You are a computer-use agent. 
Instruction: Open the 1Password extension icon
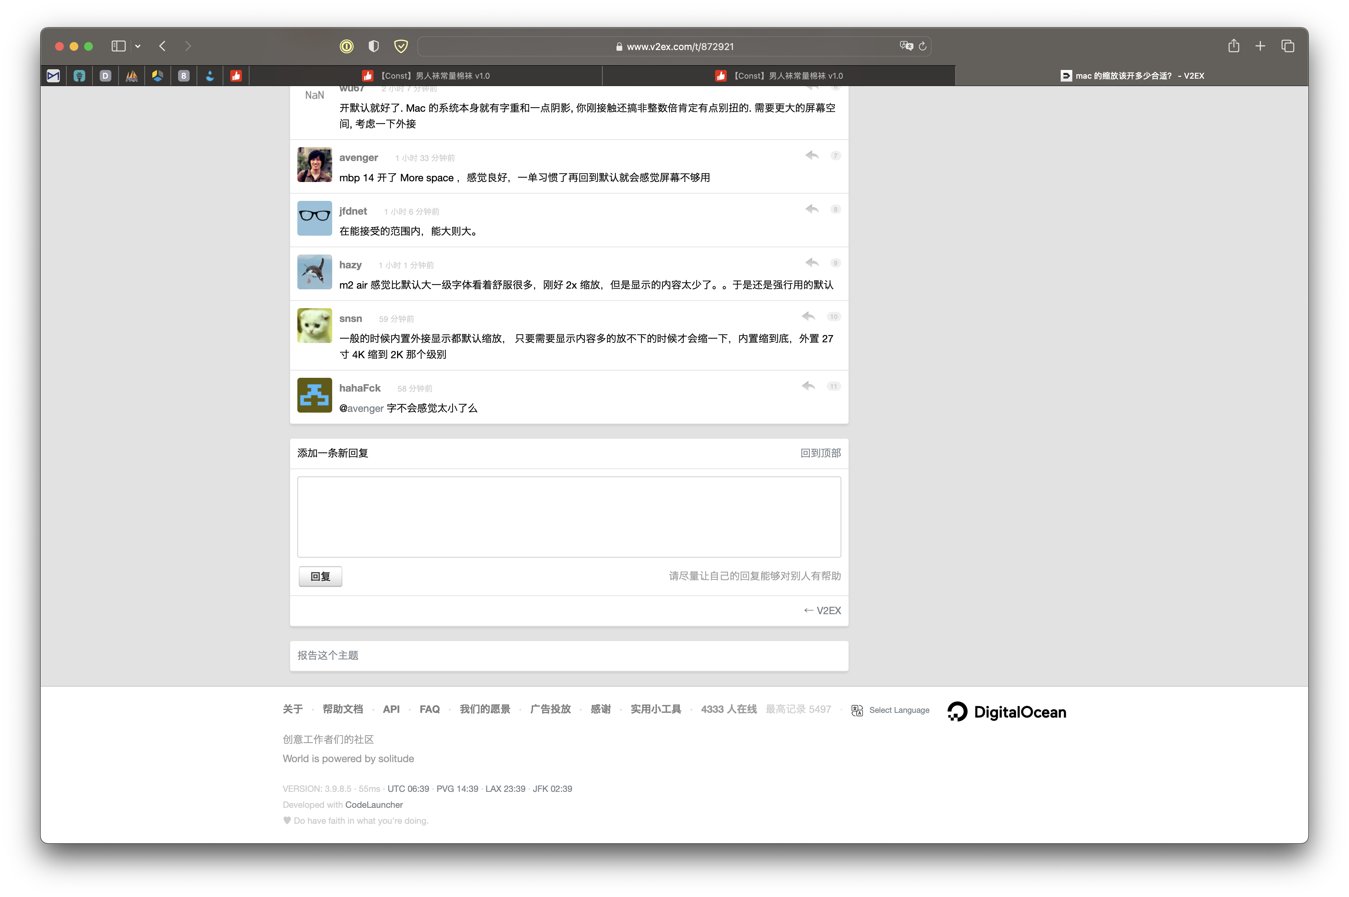[x=347, y=46]
